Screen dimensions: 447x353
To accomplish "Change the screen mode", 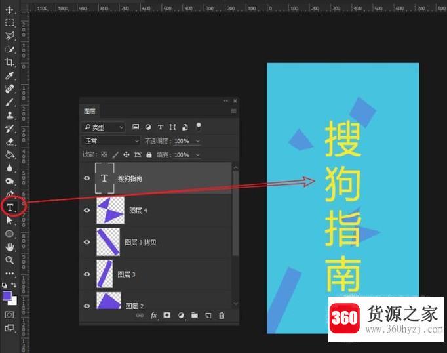I will tap(9, 328).
